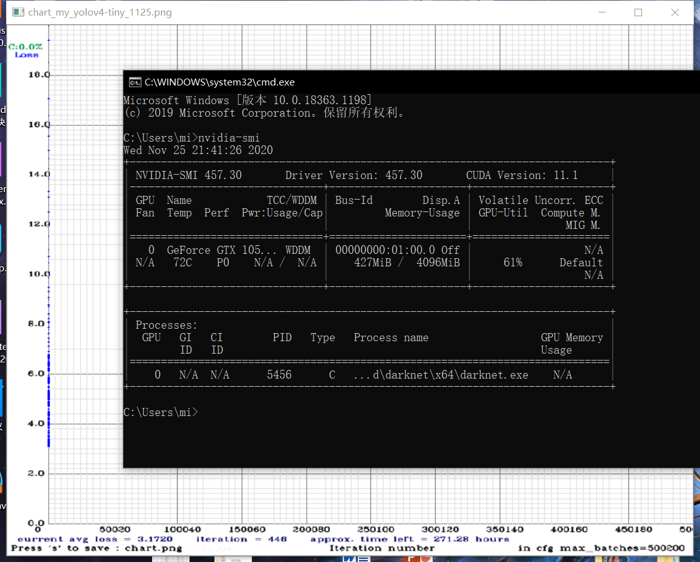This screenshot has width=700, height=562.
Task: Click the green 'C:0.0%' chart label
Action: point(26,46)
